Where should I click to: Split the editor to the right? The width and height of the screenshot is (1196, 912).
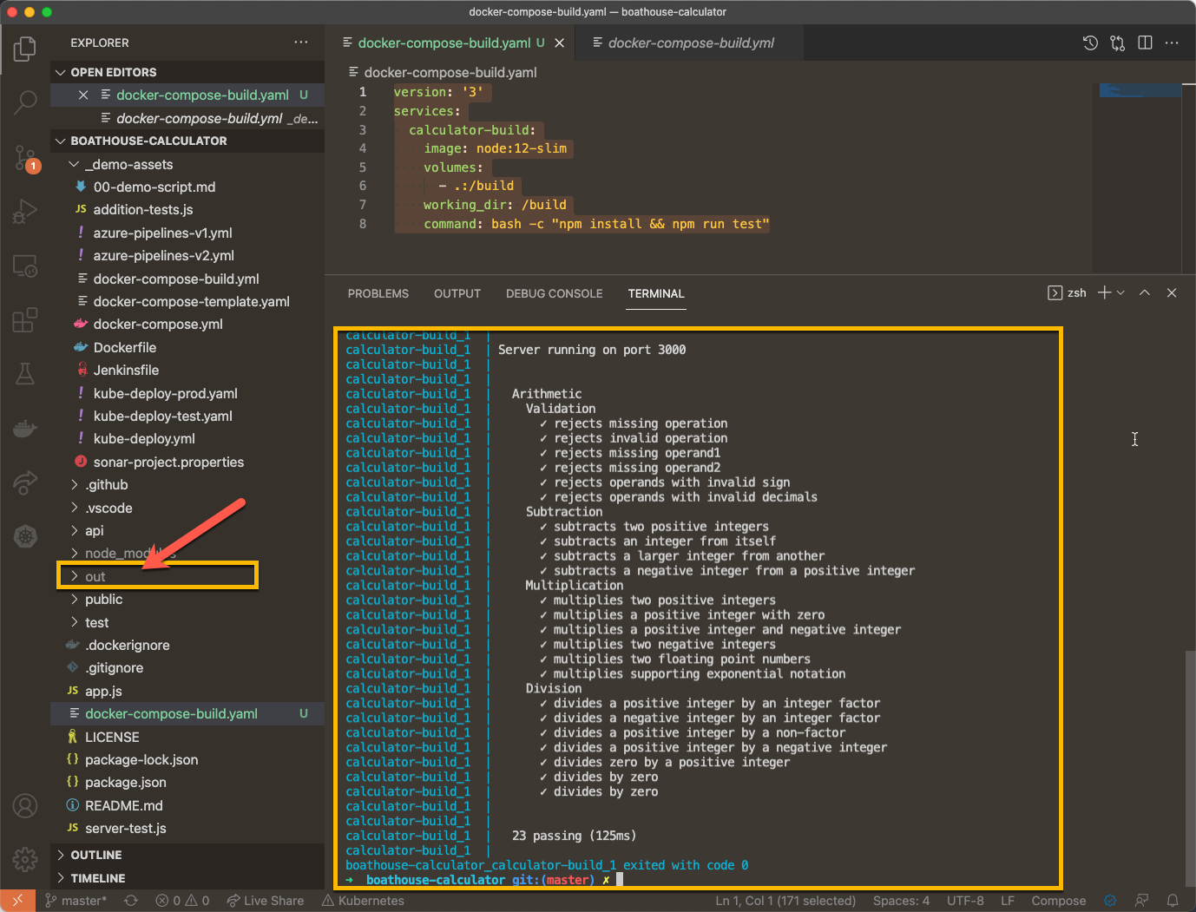point(1145,43)
